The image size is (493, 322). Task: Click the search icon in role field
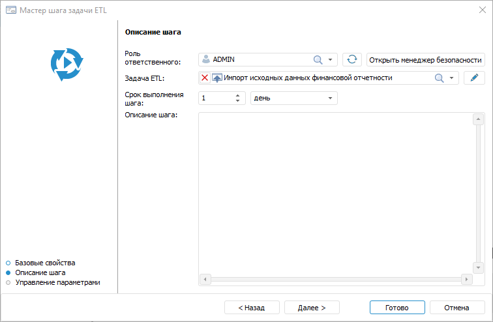pyautogui.click(x=318, y=59)
